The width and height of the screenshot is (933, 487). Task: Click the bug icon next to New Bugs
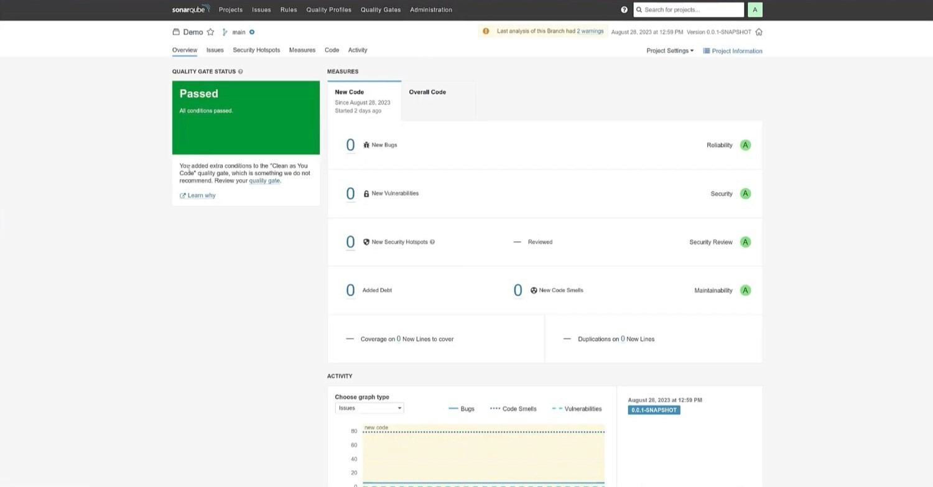pyautogui.click(x=366, y=145)
